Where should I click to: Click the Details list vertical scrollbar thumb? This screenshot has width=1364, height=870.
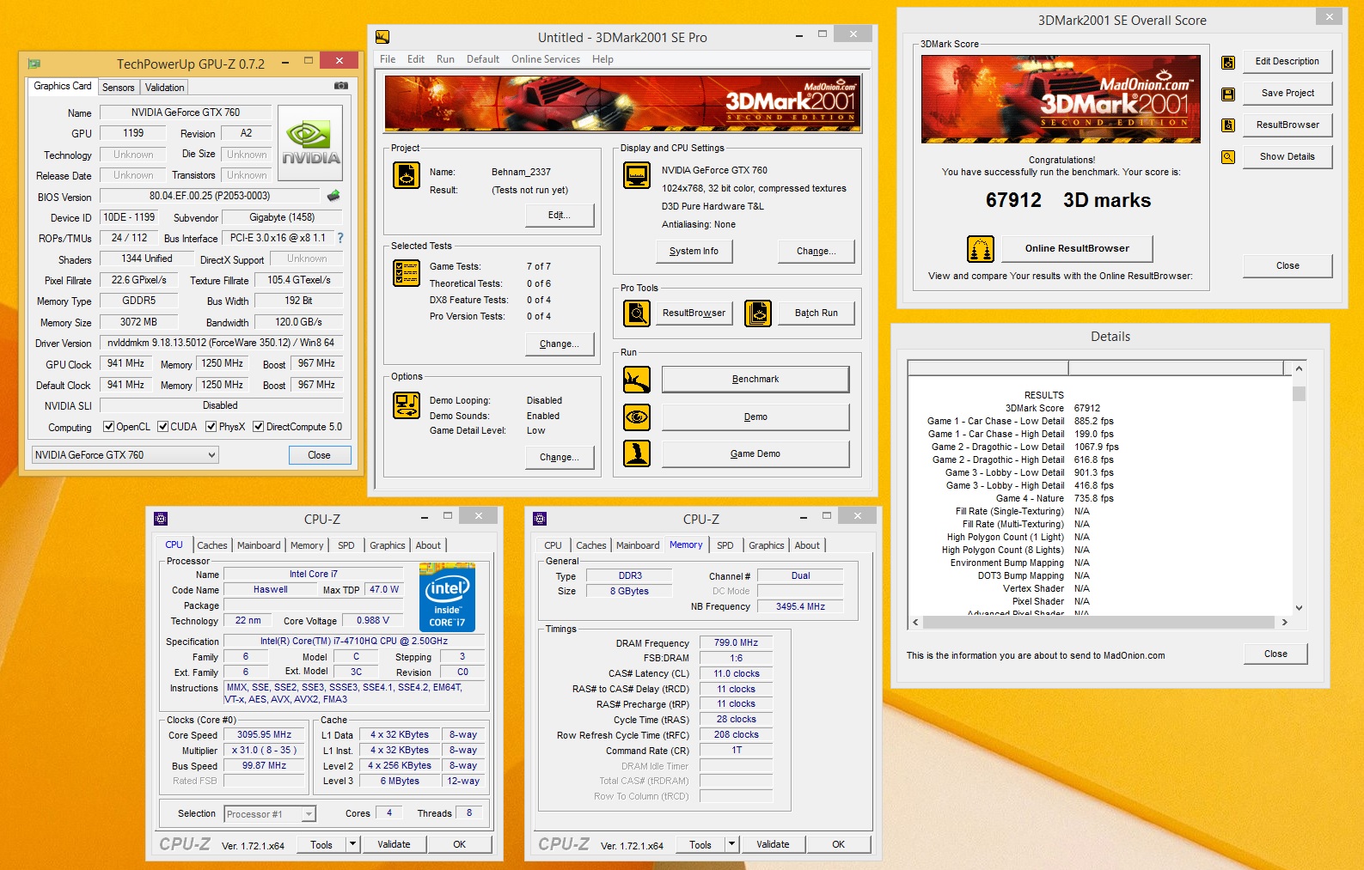(x=1299, y=394)
